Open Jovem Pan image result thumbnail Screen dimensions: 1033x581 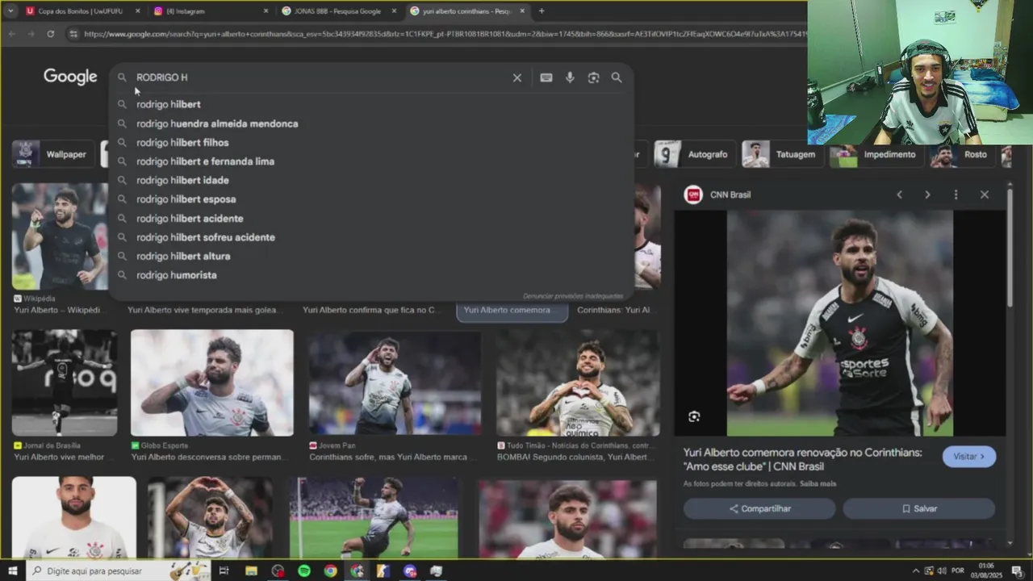(395, 382)
